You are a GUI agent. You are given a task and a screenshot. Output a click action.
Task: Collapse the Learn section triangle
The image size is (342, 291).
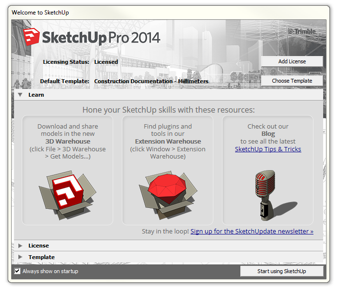pos(20,95)
